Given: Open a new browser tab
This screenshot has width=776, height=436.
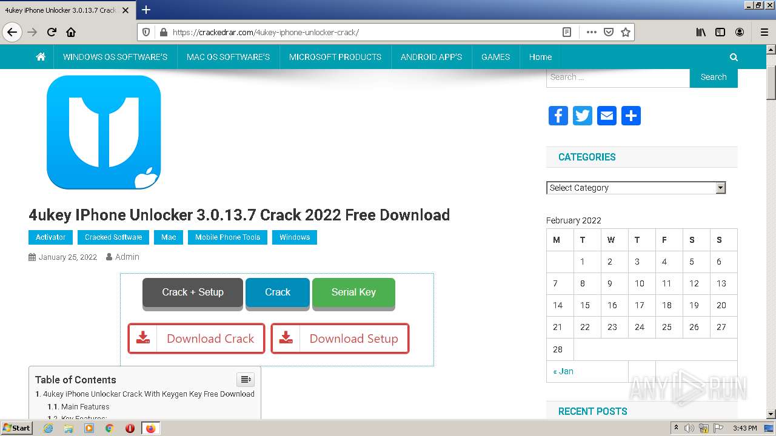Looking at the screenshot, I should (146, 10).
